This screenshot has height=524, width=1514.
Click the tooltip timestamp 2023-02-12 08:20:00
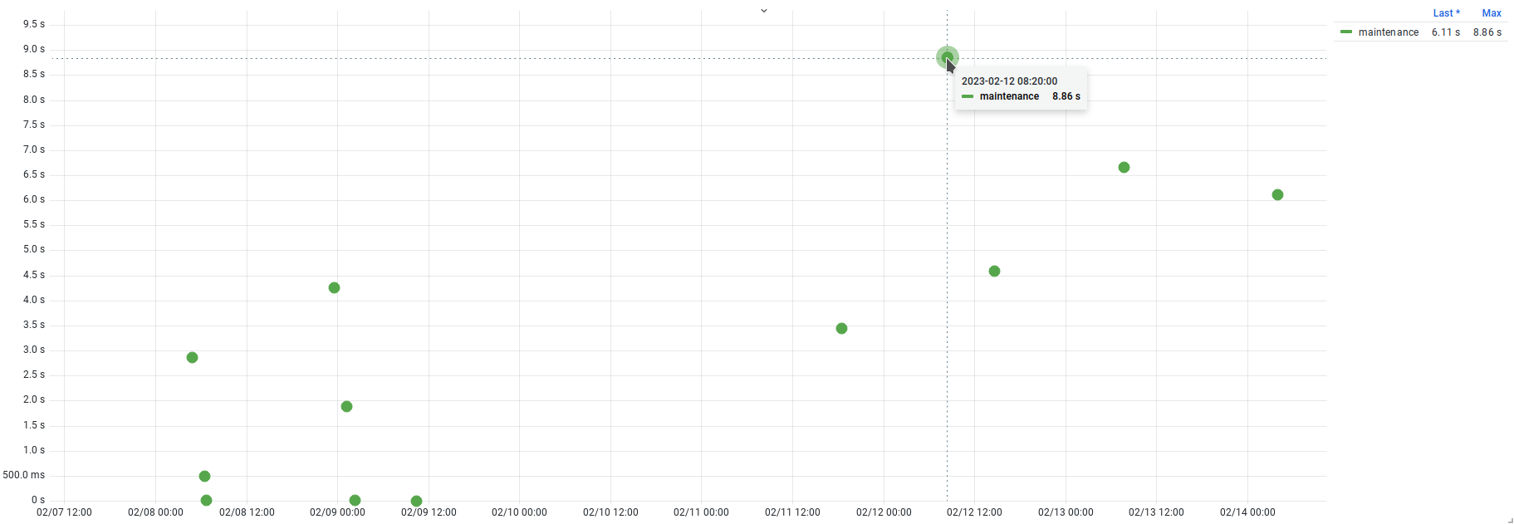(1009, 81)
